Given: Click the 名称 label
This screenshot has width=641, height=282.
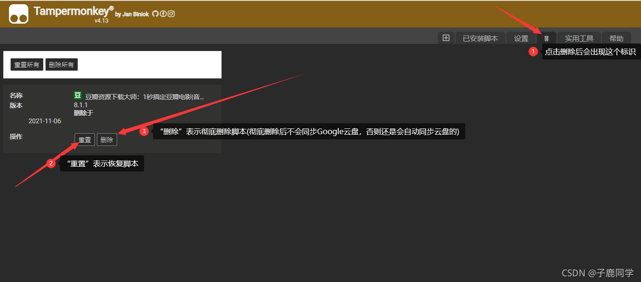Looking at the screenshot, I should pyautogui.click(x=16, y=96).
